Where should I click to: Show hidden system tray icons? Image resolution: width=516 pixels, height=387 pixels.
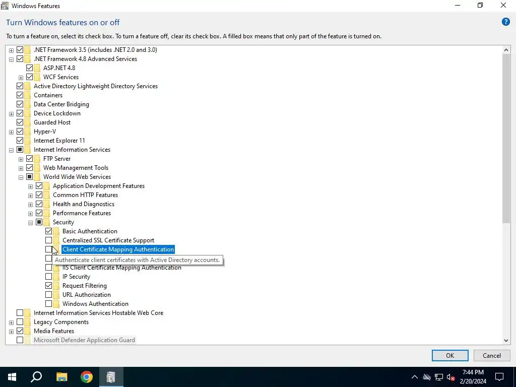pyautogui.click(x=415, y=377)
